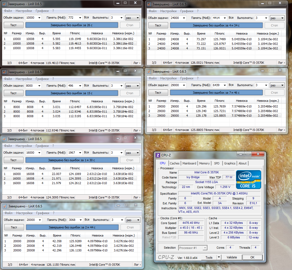This screenshot has height=270, width=292.
Task: Click the LinX title icon in the 20000 task window
Action: [x=5, y=206]
